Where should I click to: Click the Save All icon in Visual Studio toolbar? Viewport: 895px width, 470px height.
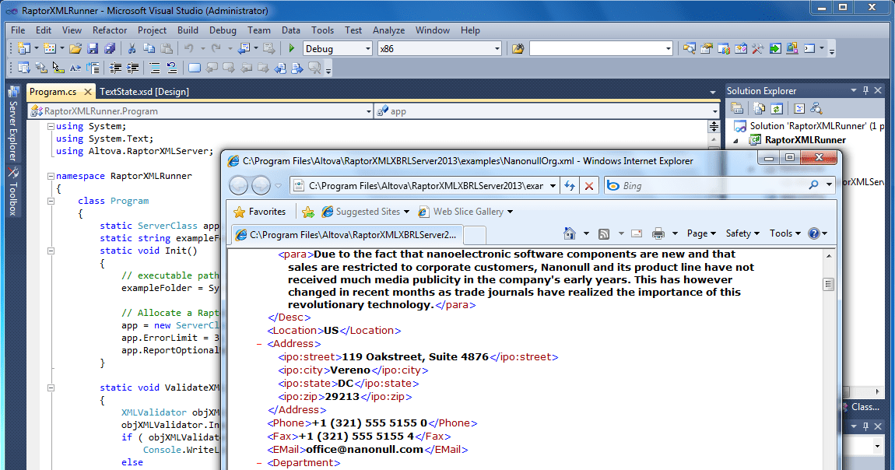pyautogui.click(x=111, y=47)
